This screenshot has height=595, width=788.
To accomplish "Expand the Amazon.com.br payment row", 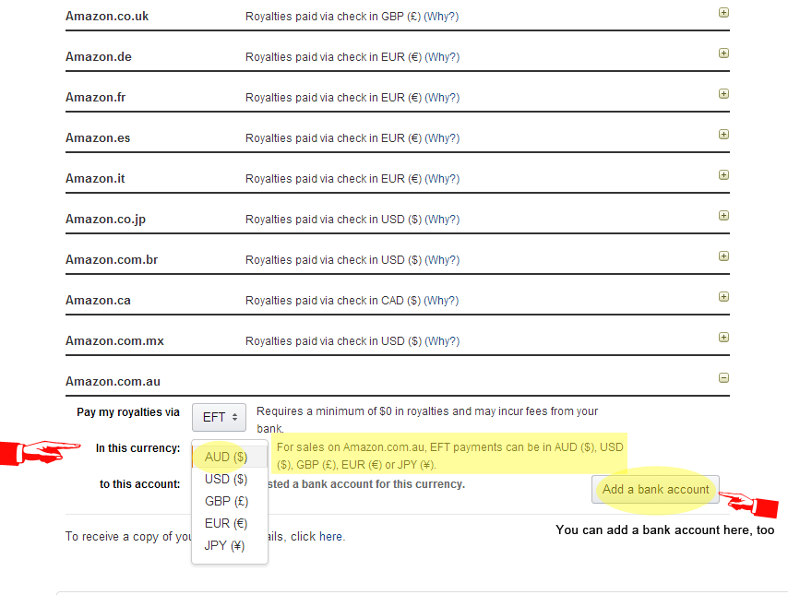I will click(723, 256).
